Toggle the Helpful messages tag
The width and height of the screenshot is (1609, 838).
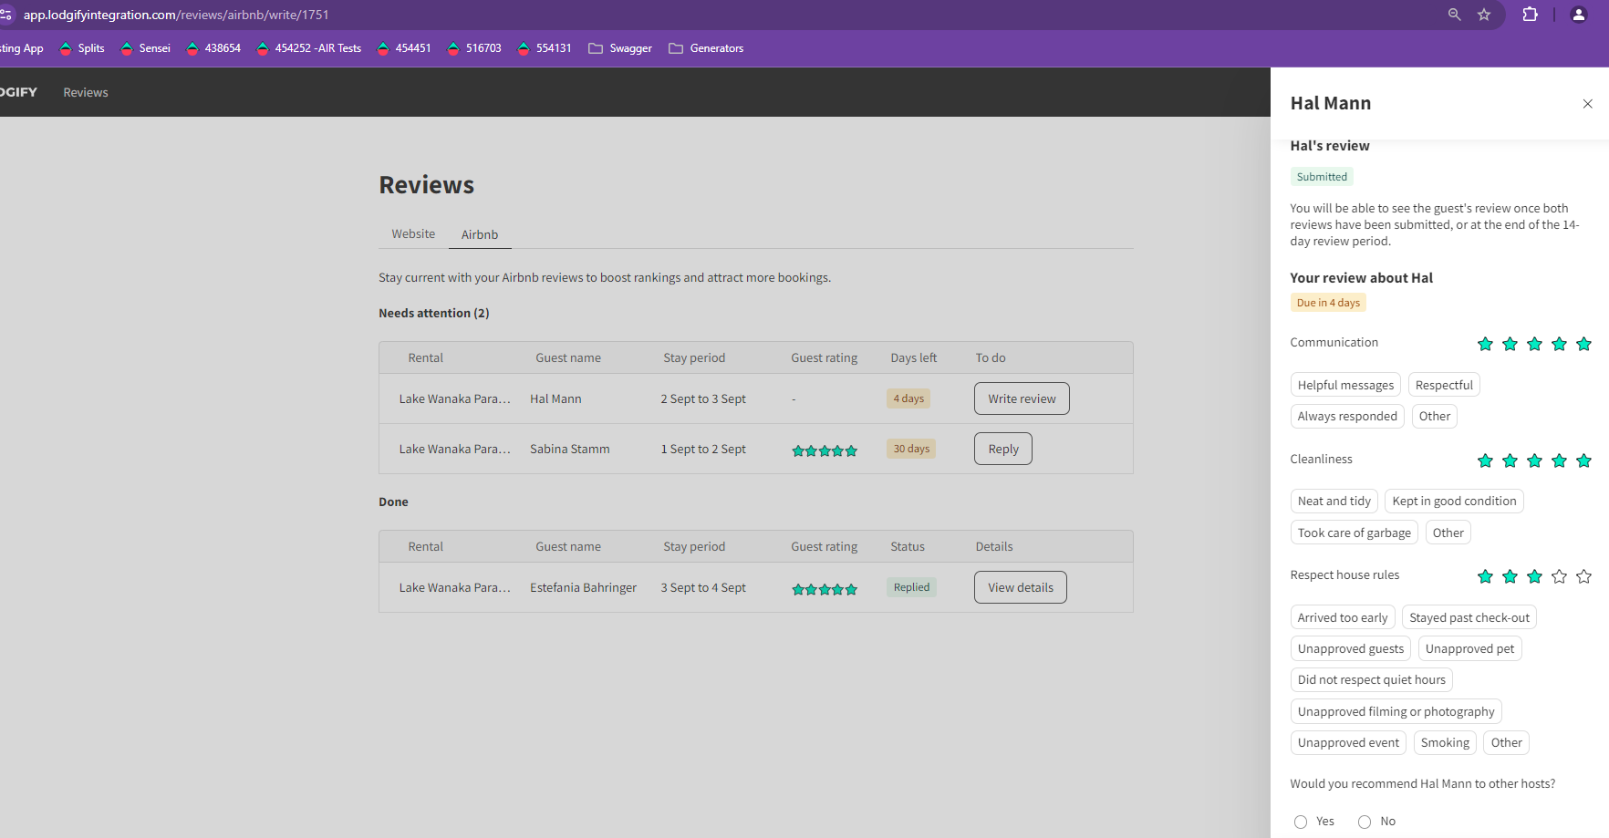pos(1345,385)
